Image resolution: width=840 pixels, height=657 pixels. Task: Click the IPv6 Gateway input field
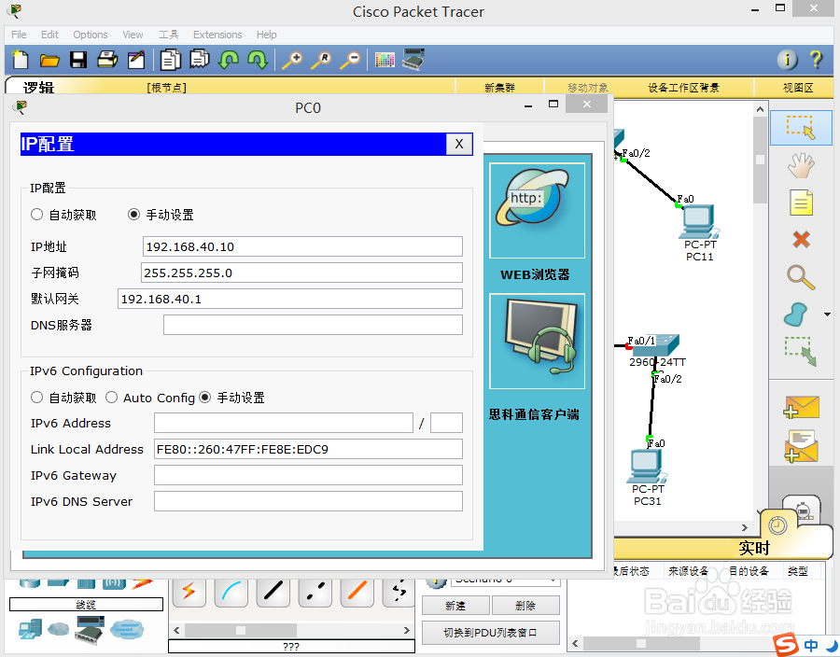coord(308,475)
